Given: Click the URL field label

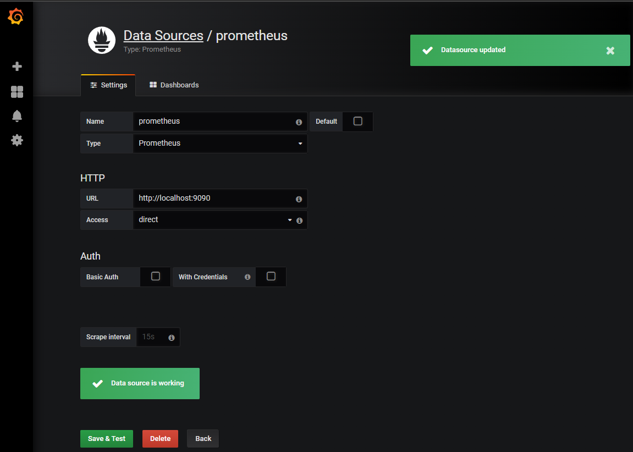Looking at the screenshot, I should 107,199.
